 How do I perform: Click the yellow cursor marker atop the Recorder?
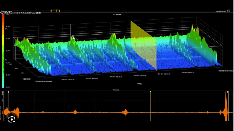coord(150,92)
